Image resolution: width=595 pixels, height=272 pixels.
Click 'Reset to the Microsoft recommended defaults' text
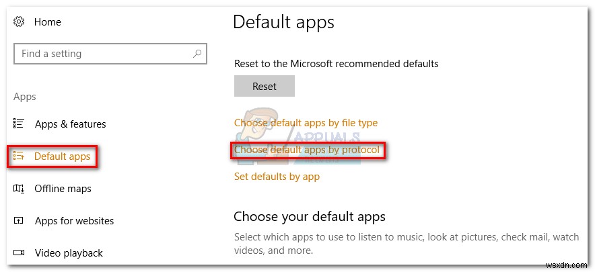[x=337, y=64]
